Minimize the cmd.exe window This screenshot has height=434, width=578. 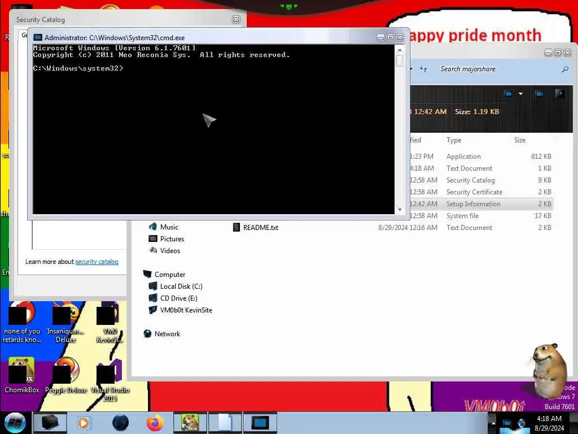(x=381, y=38)
